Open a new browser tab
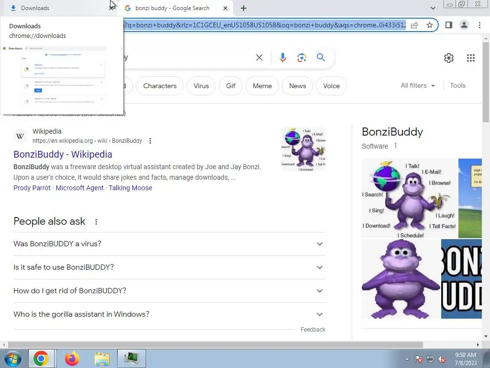The height and width of the screenshot is (368, 490). coord(244,8)
